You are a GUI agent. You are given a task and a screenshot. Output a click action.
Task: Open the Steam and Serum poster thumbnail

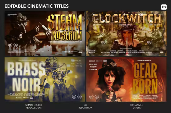click(x=45, y=33)
